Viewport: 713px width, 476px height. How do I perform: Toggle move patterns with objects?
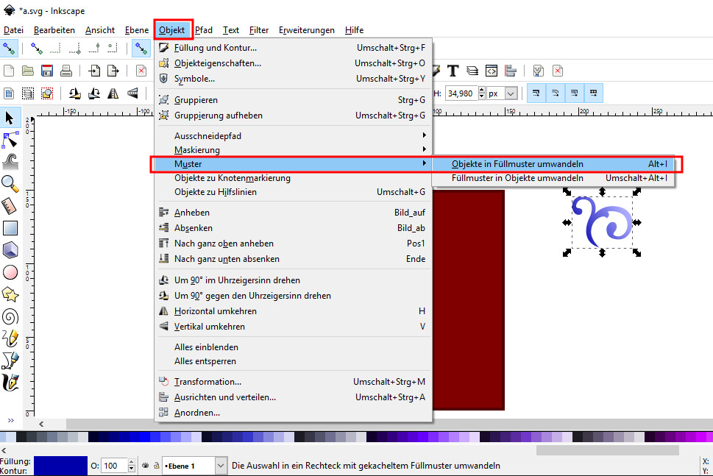[x=593, y=93]
